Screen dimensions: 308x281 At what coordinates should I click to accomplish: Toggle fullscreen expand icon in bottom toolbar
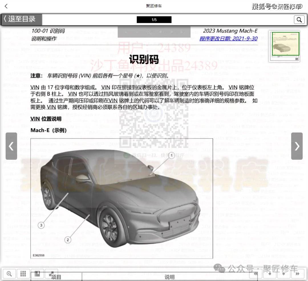(x=51, y=274)
